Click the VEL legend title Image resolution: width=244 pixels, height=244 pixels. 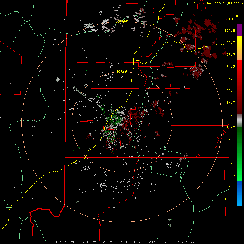click(x=238, y=16)
